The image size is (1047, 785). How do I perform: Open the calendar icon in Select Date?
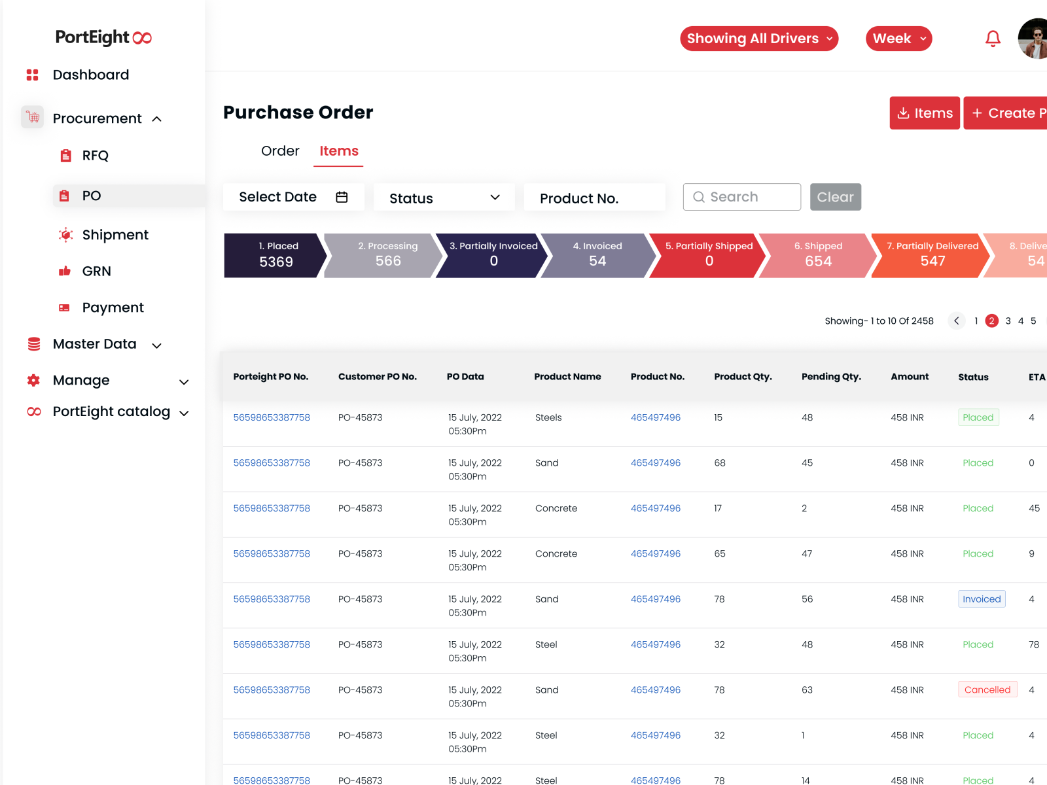click(x=342, y=196)
